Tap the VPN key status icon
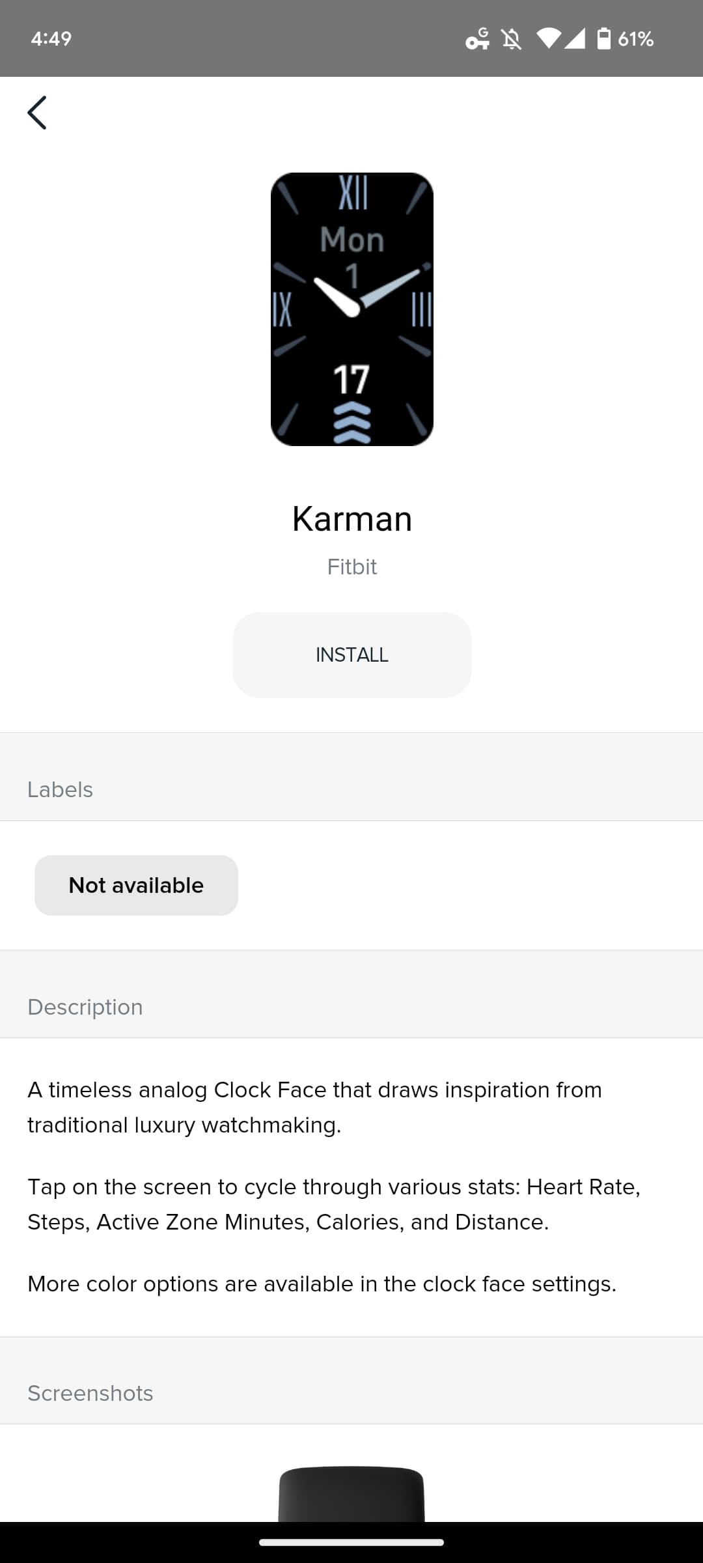This screenshot has height=1563, width=703. tap(477, 39)
